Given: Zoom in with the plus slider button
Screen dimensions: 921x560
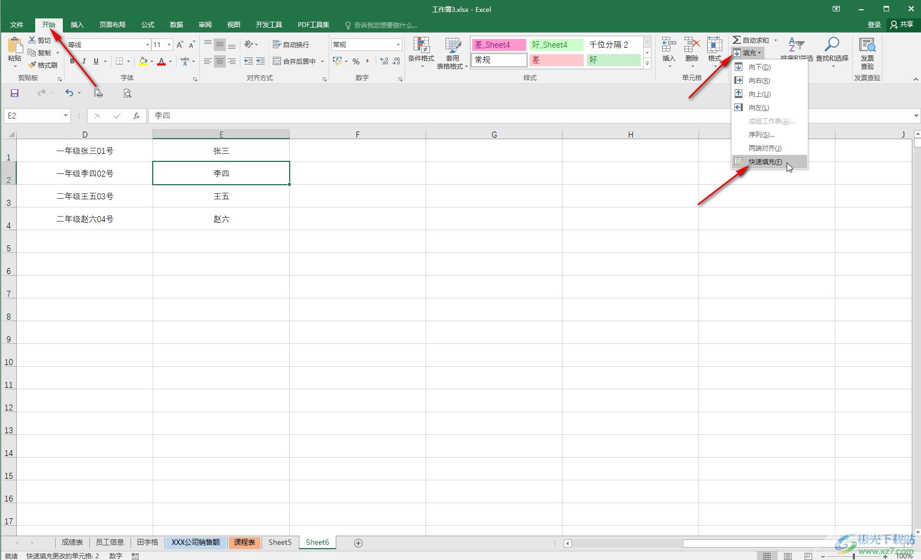Looking at the screenshot, I should tap(885, 556).
